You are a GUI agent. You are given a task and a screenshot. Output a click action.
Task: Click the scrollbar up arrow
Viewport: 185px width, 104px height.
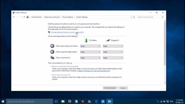pos(165,21)
